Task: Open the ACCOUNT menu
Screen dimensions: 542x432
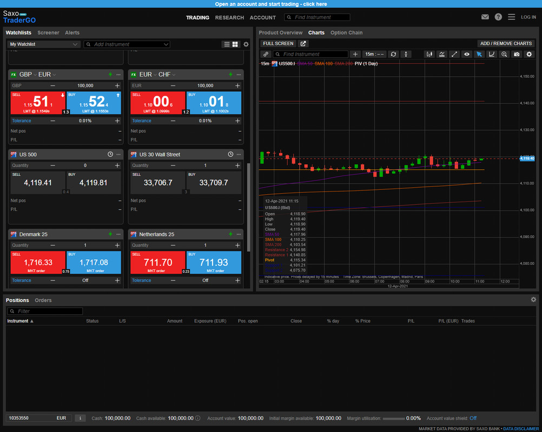Action: [263, 18]
